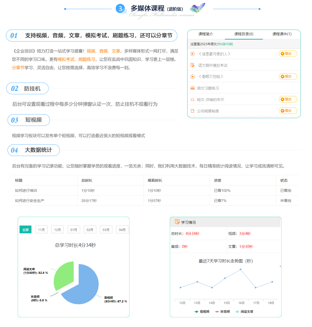This screenshot has width=312, height=327.
Task: Toggle 听音频 series in the chart legend
Action: pos(223,312)
